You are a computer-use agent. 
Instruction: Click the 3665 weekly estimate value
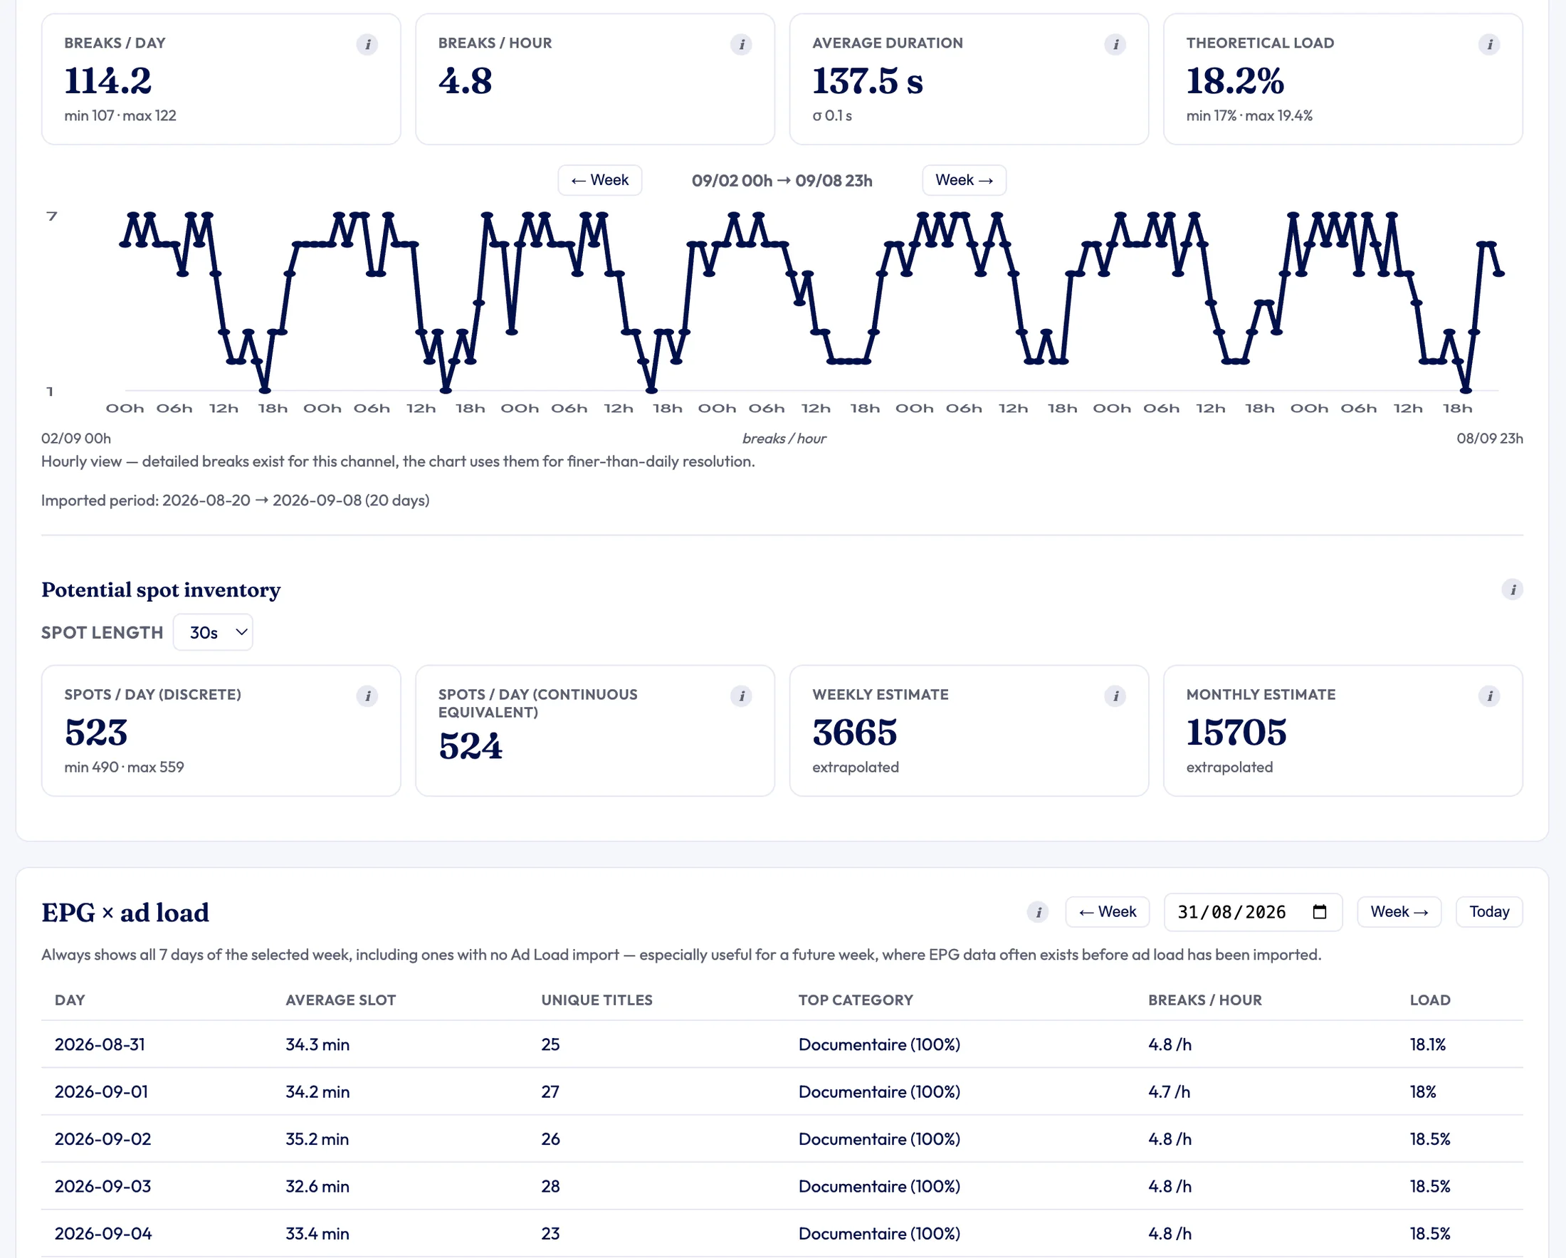tap(854, 731)
